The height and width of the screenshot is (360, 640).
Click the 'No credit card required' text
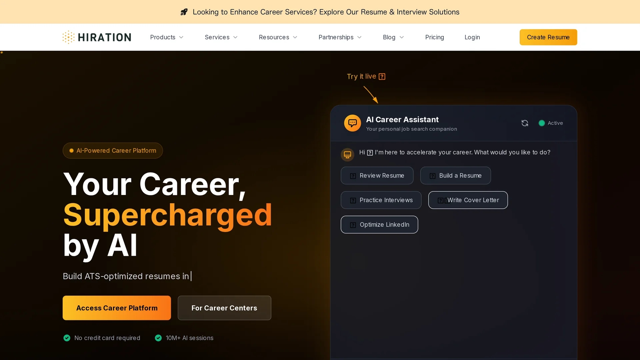point(107,338)
